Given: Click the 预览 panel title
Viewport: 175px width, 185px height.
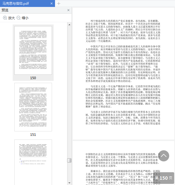Looking at the screenshot, I should tap(5, 10).
